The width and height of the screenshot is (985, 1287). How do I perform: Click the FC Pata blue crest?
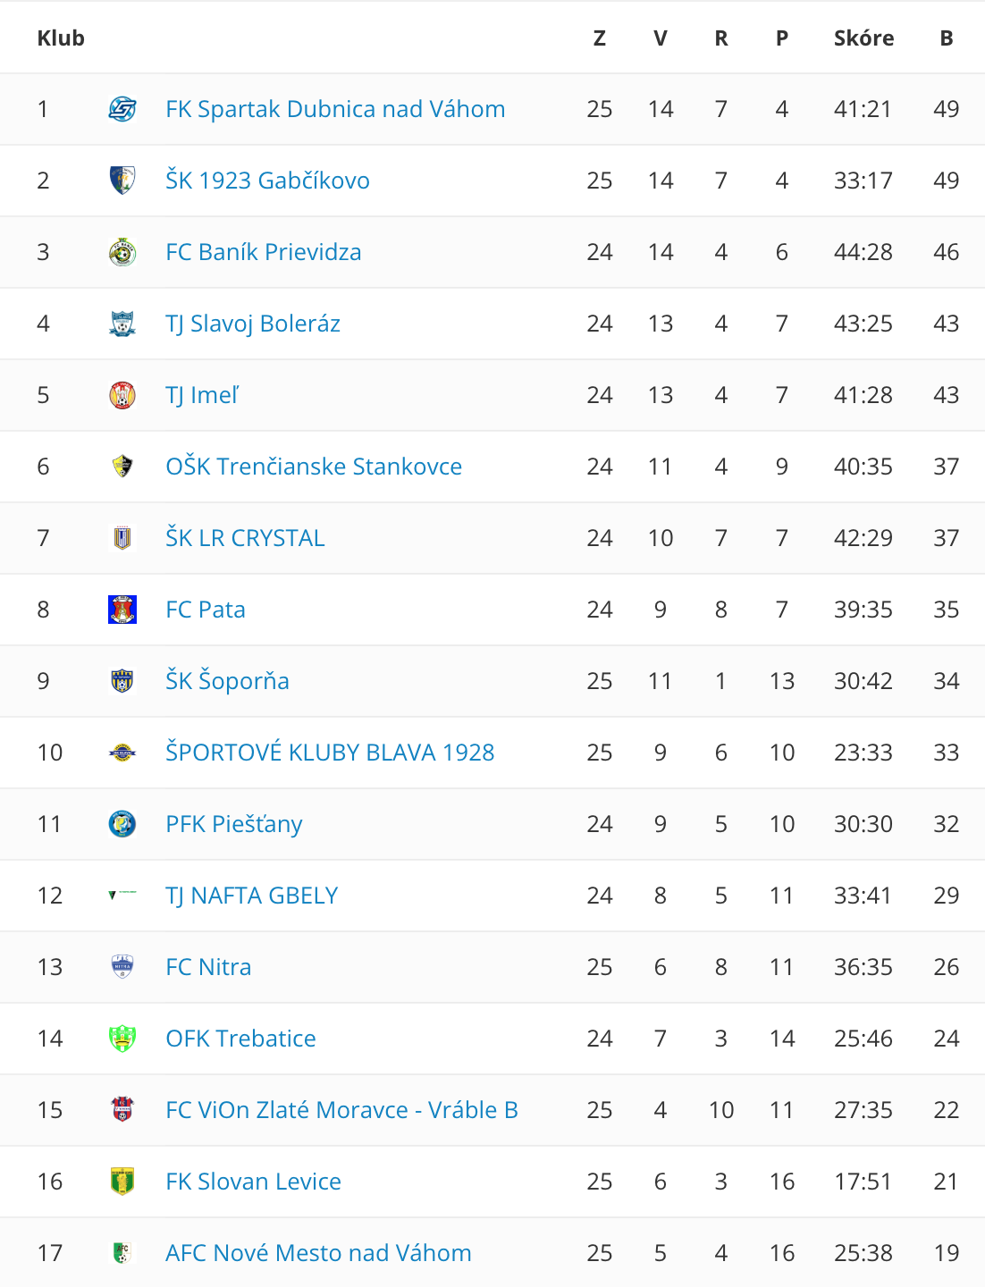(x=122, y=610)
